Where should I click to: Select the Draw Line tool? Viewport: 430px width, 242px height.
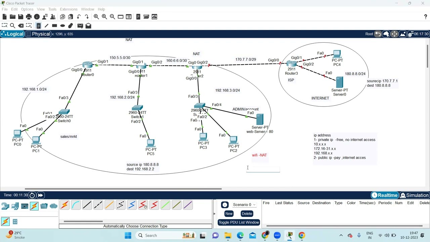pos(46,26)
